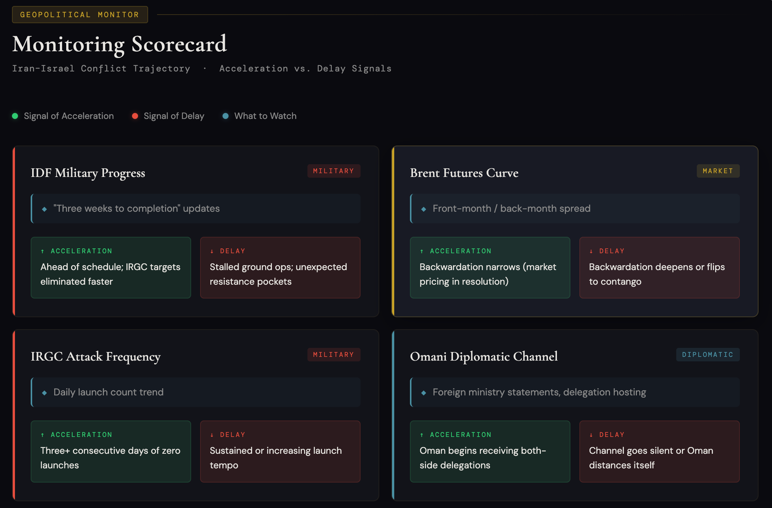This screenshot has height=508, width=772.
Task: Click Stalled ground ops delay box
Action: [280, 267]
